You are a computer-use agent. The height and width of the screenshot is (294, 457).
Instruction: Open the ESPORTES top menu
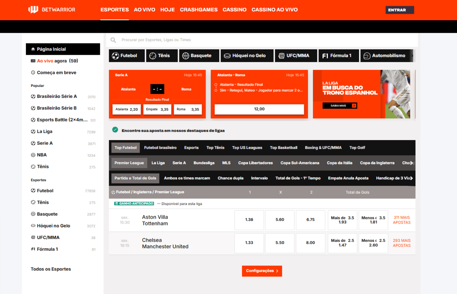(x=115, y=10)
